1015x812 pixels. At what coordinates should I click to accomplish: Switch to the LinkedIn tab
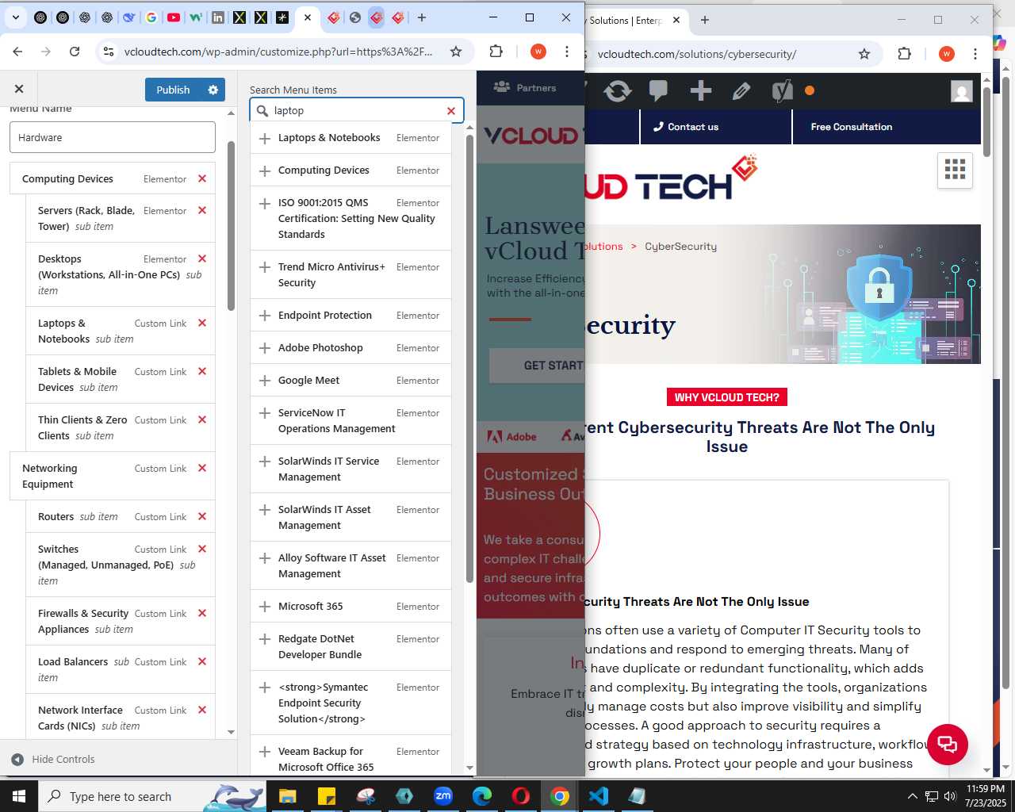pos(217,17)
